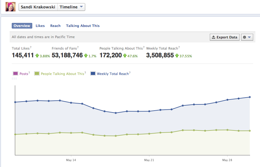
Task: Click the last Weekly Total Reach data point
Action: click(x=250, y=97)
